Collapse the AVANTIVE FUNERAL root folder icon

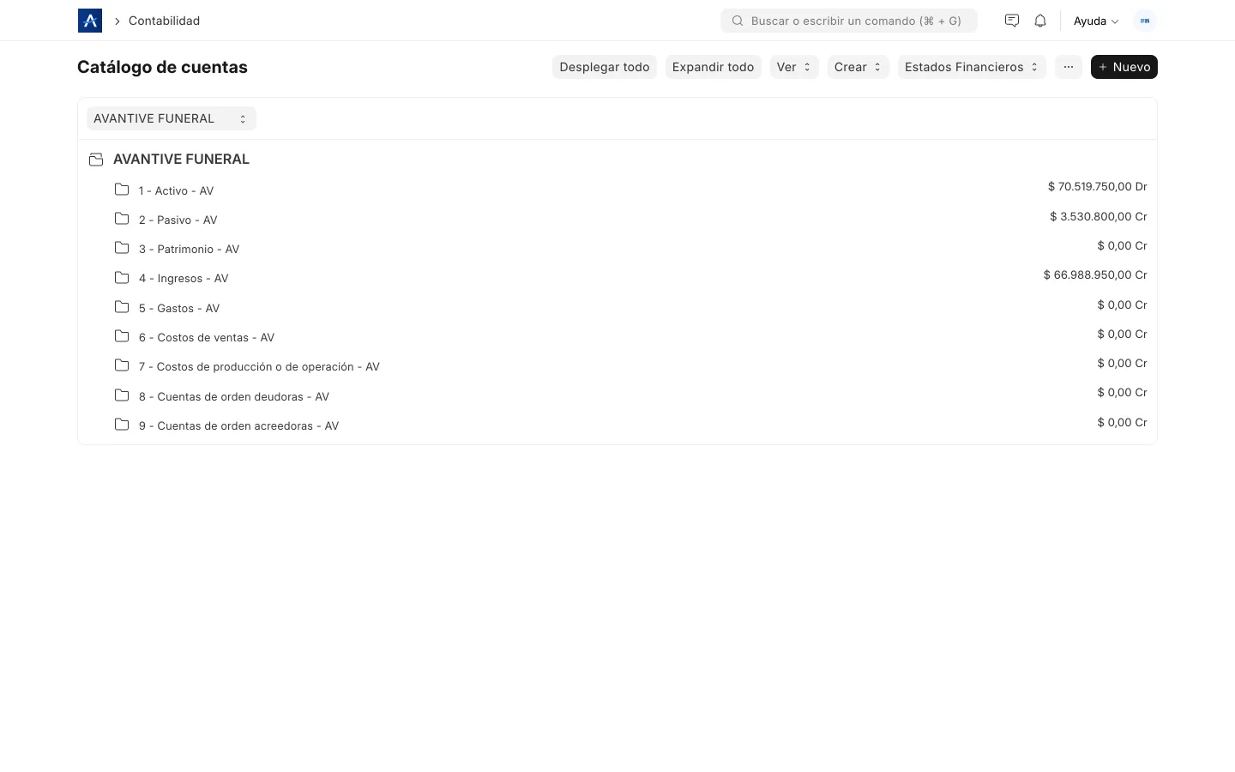pos(96,160)
